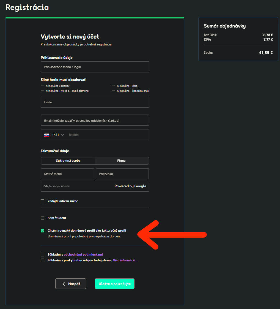Click the Priezvisko field
Image resolution: width=280 pixels, height=309 pixels.
(122, 174)
